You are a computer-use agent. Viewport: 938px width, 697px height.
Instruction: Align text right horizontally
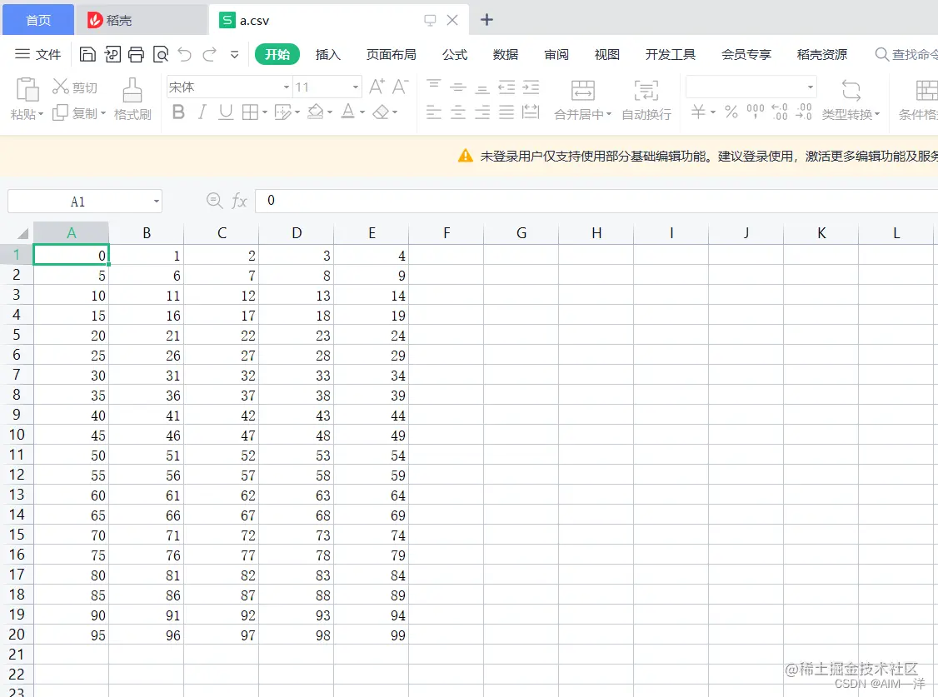coord(482,112)
